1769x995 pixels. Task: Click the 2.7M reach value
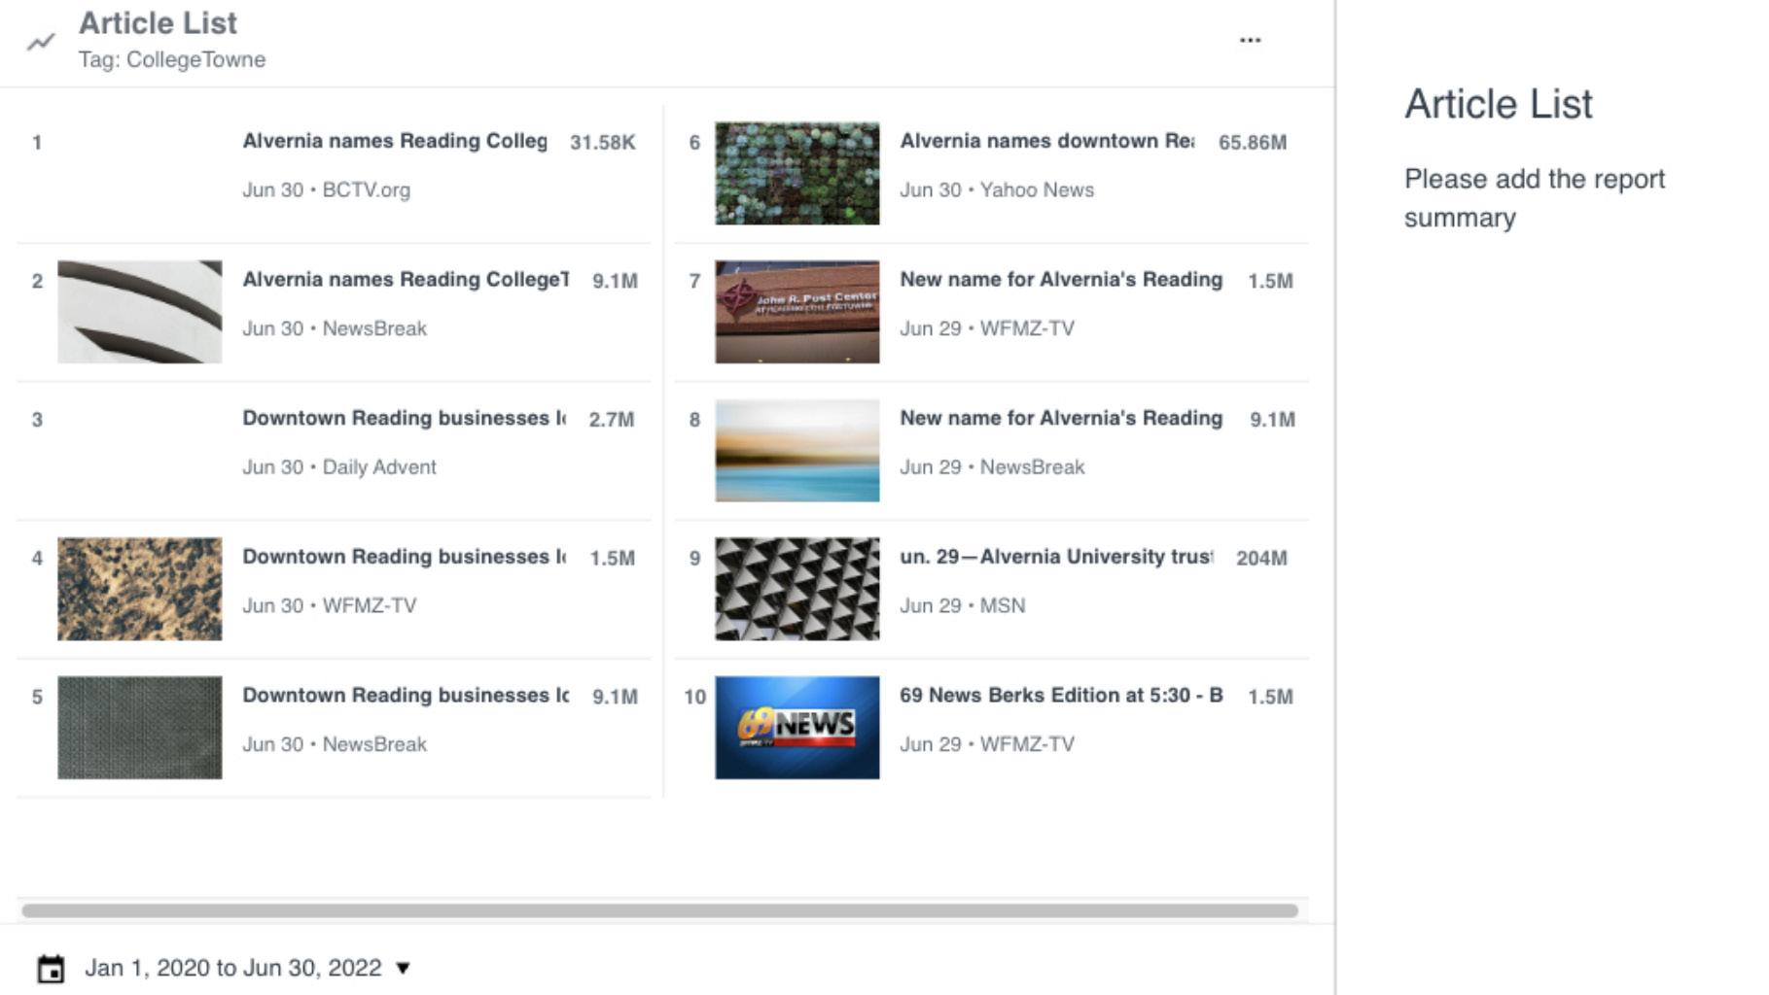tap(612, 420)
